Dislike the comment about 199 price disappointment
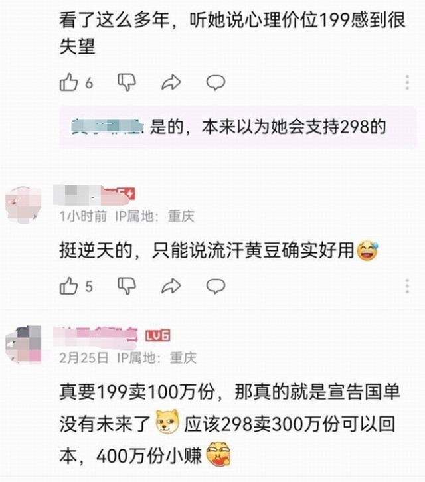 (x=127, y=82)
